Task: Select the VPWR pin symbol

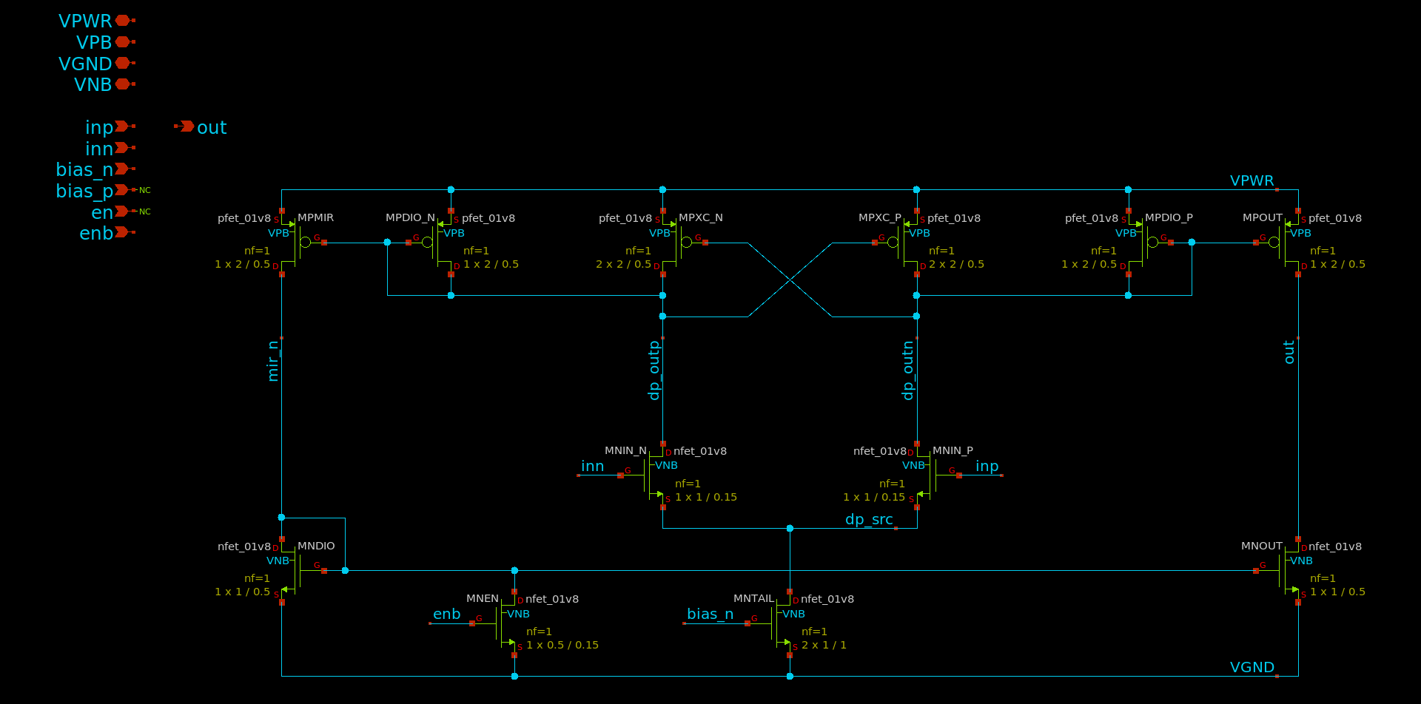Action: [x=124, y=21]
